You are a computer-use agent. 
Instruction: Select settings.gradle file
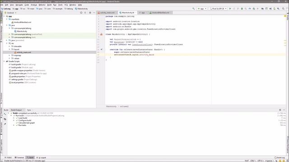(x=23, y=79)
